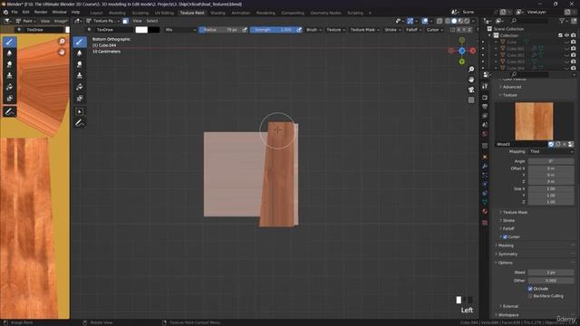Toggle Collection exclude checkbox in outliner

(560, 35)
